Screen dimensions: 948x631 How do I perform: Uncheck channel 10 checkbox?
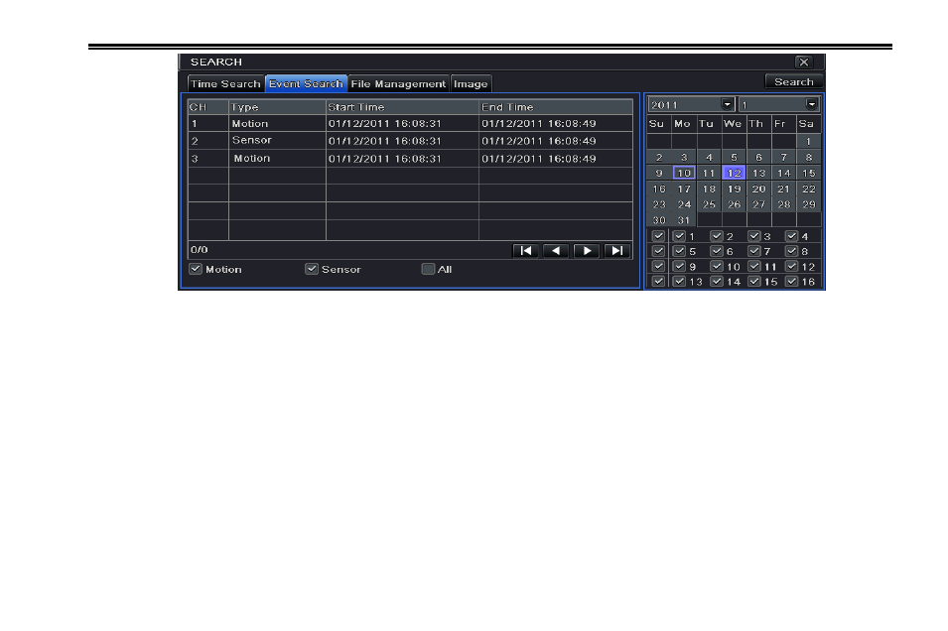(717, 266)
